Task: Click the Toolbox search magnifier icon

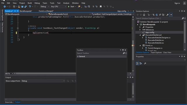Action: coord(124,53)
